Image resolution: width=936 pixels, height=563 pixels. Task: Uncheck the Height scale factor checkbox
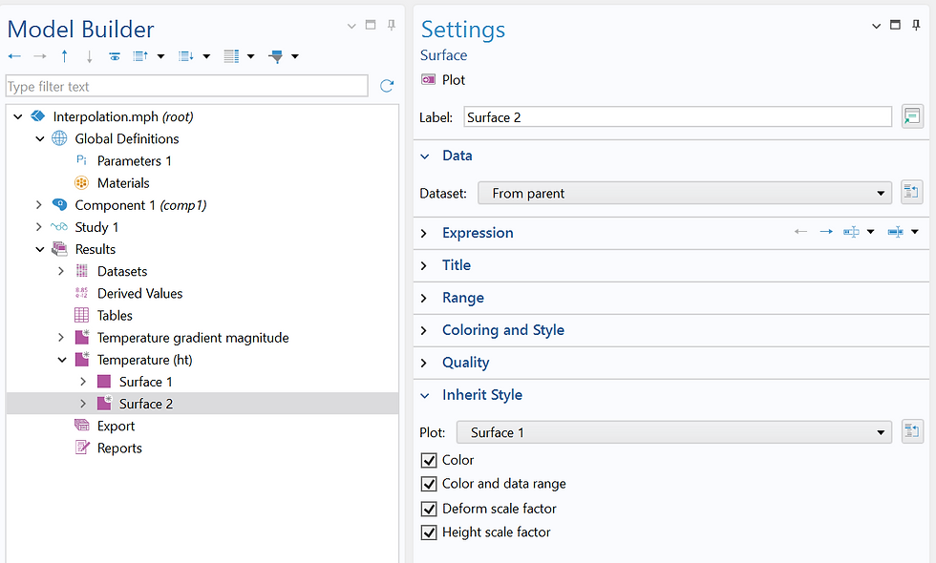click(429, 532)
